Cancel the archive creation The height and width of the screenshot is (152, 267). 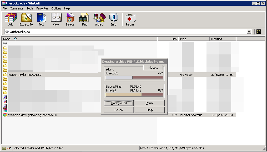[x=119, y=110]
